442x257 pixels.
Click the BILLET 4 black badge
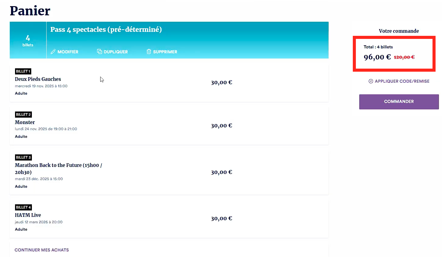(23, 207)
